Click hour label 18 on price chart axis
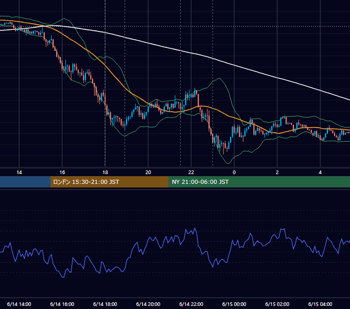The image size is (350, 309). point(105,173)
